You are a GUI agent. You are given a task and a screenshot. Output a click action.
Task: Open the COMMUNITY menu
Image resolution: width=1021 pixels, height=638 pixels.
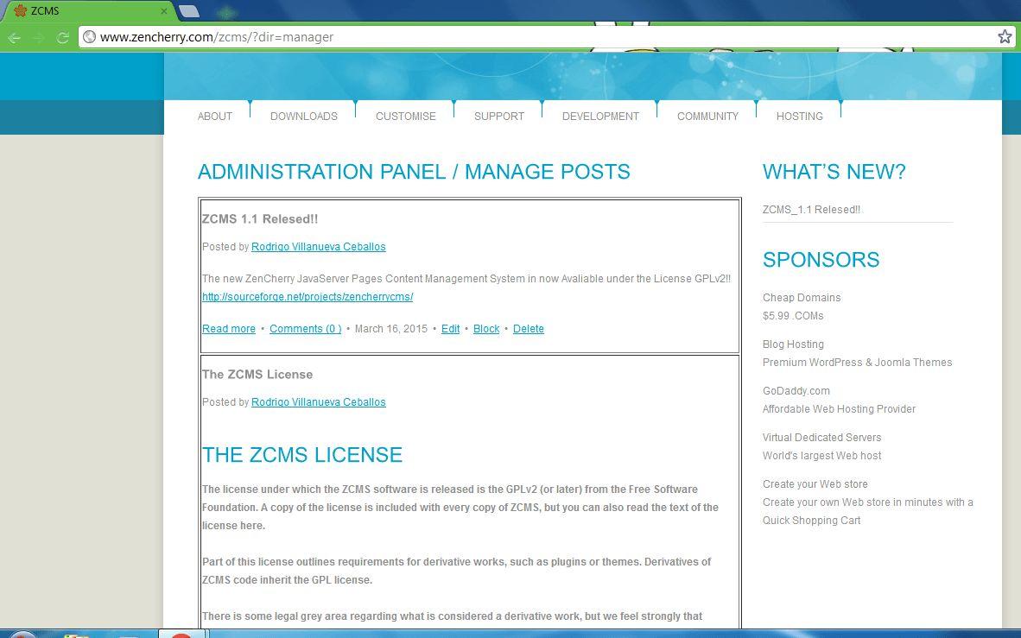tap(707, 117)
